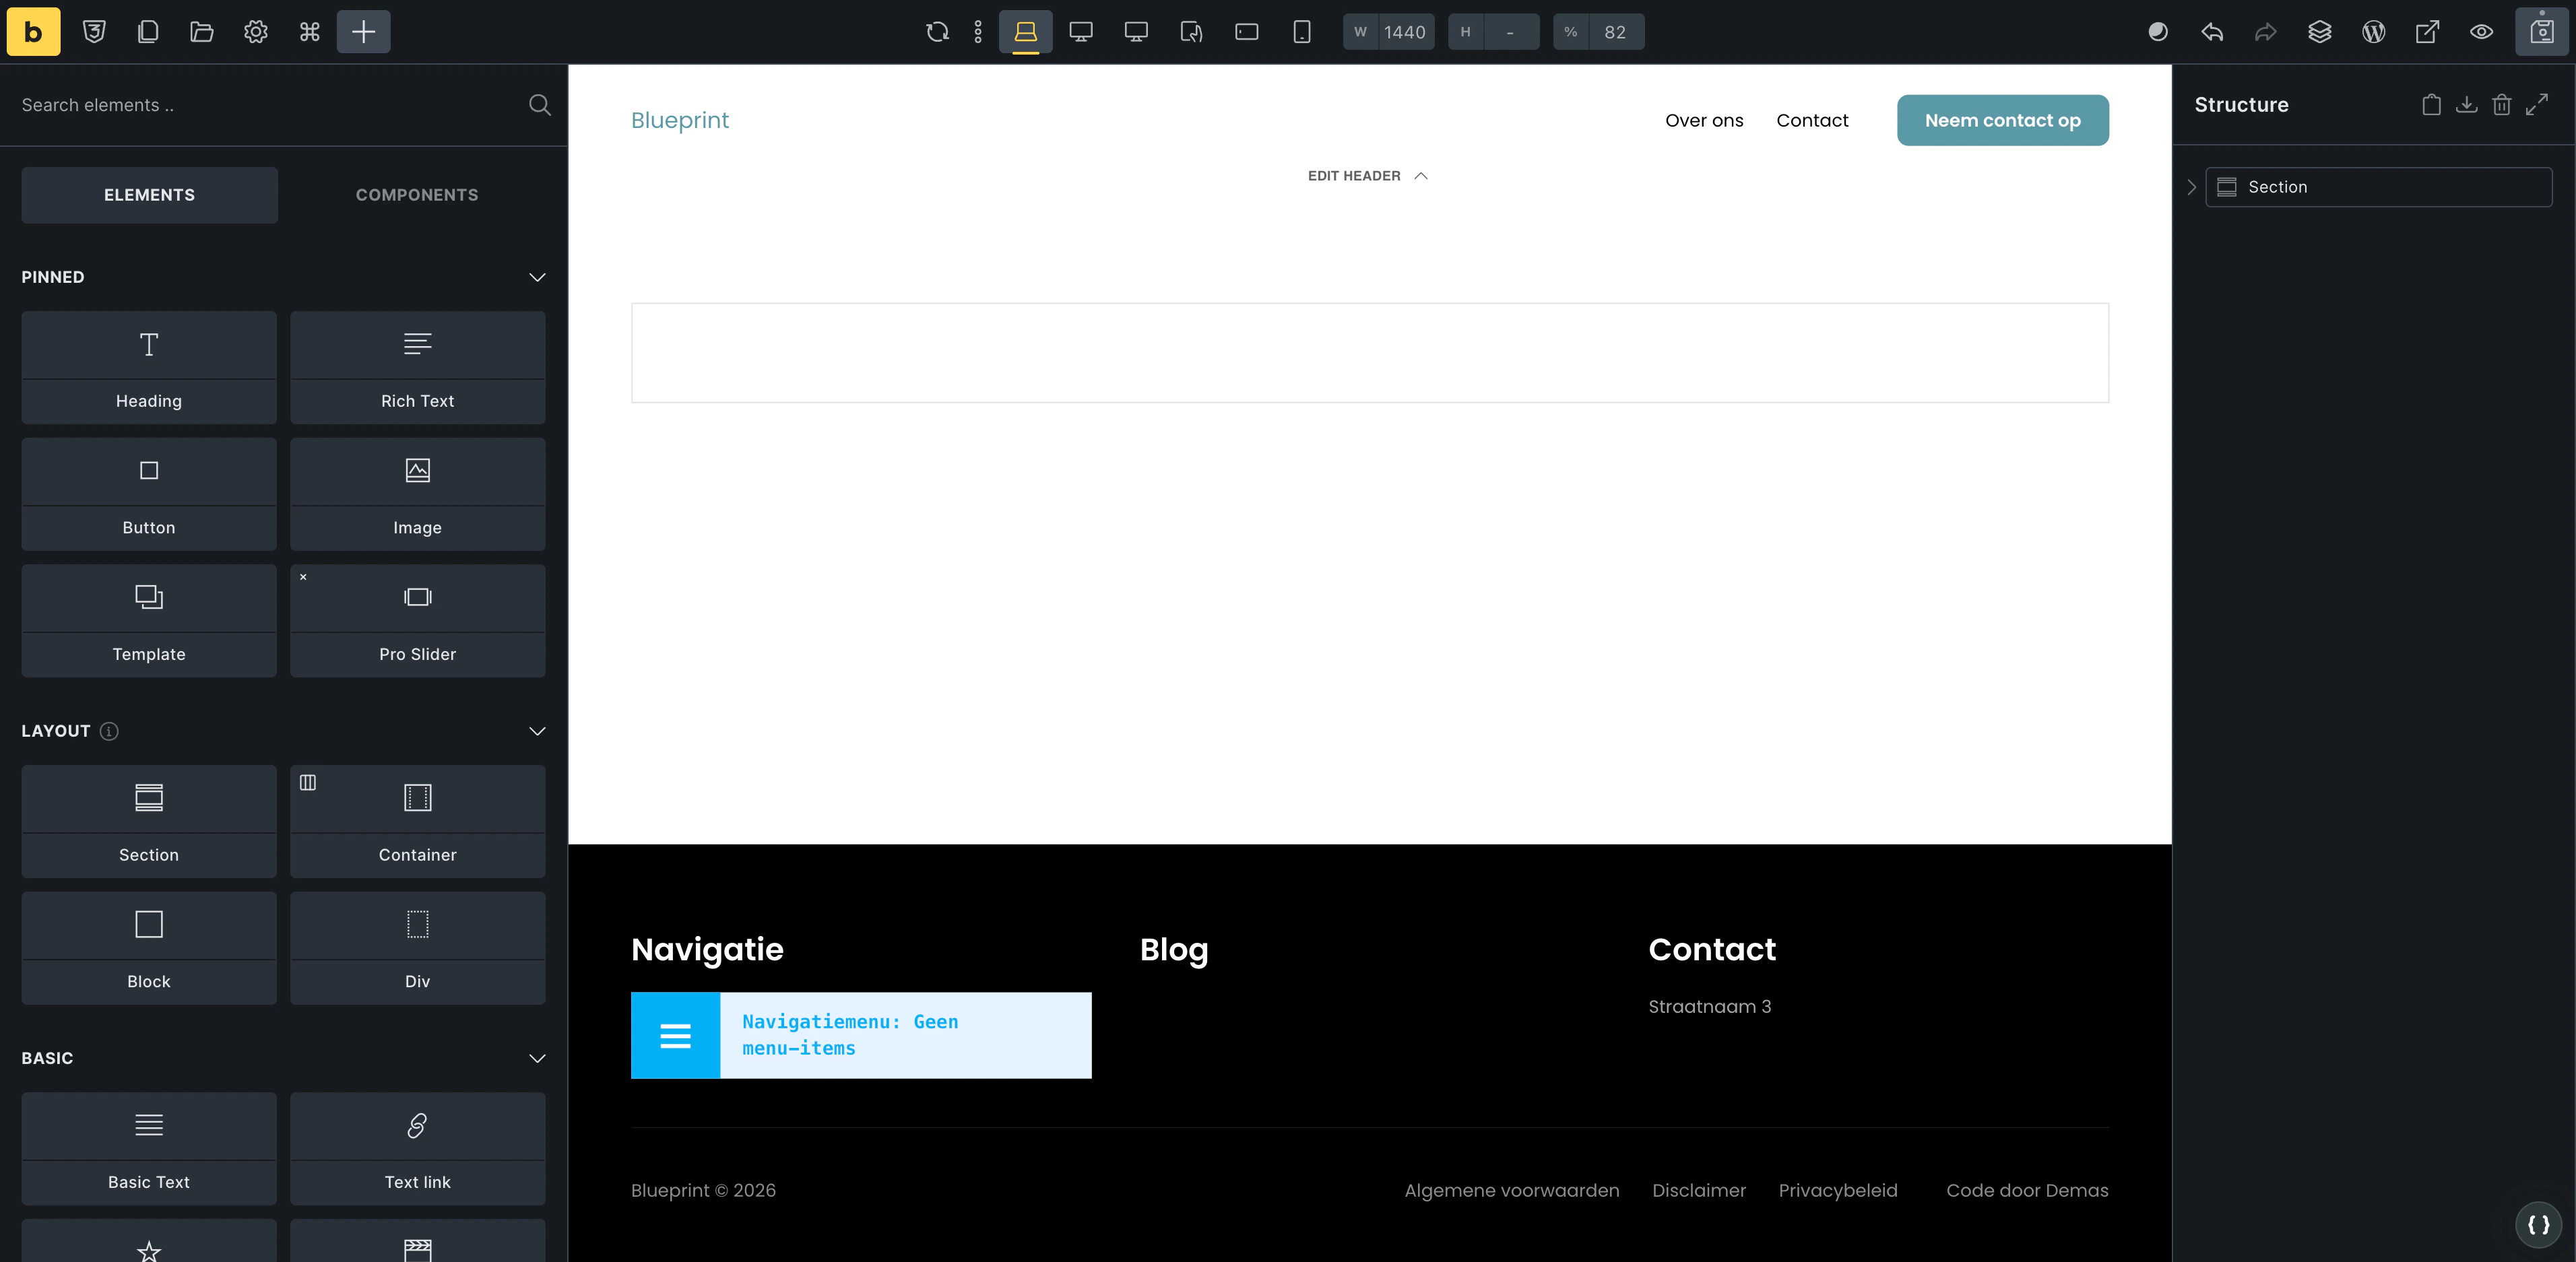Expand the Section tree item arrow
The image size is (2576, 1262).
(2191, 187)
